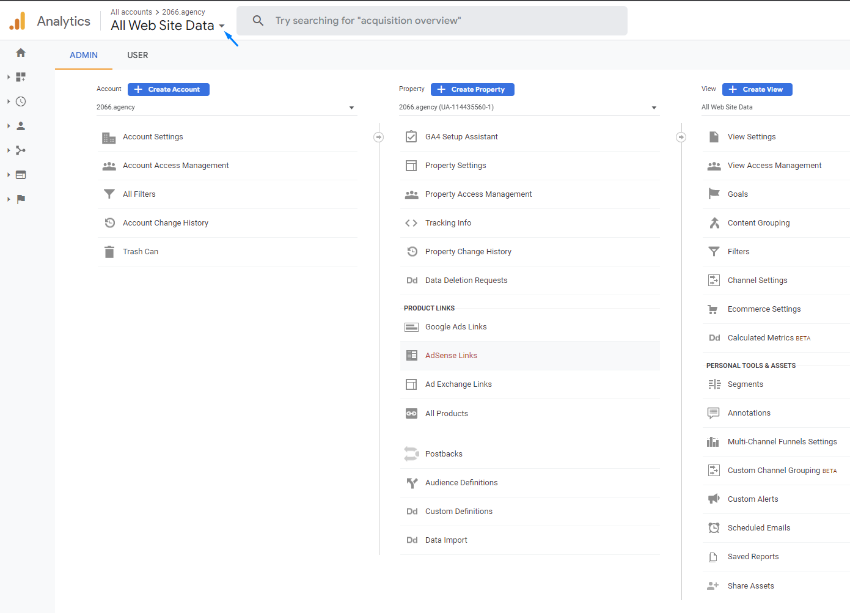Open Ad Exchange Links menu item
The height and width of the screenshot is (613, 850).
coord(530,384)
